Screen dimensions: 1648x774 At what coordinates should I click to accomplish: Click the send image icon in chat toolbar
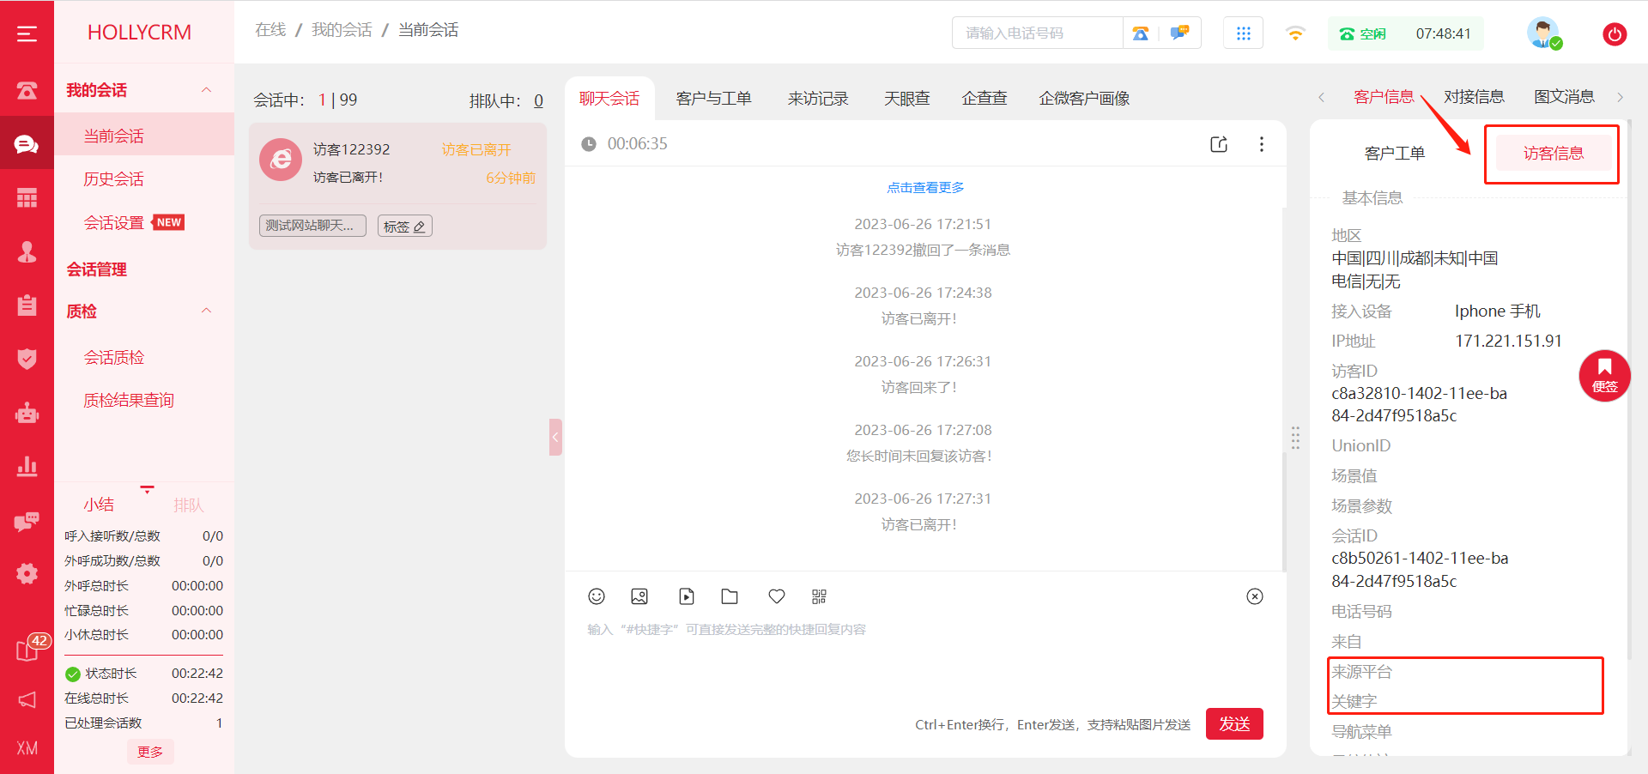pyautogui.click(x=639, y=596)
